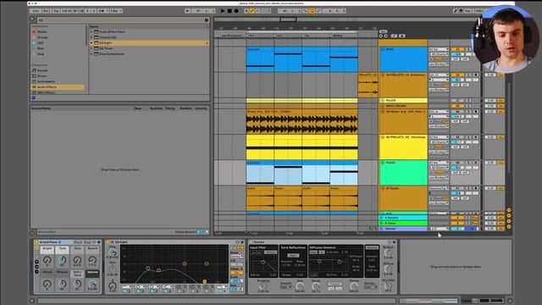Open the Reverb Smooth dropdown
Screen dimensions: 542x305
(286, 287)
